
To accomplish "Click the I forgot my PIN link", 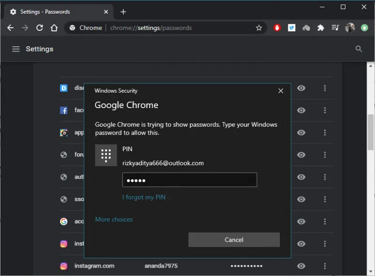I will click(144, 197).
